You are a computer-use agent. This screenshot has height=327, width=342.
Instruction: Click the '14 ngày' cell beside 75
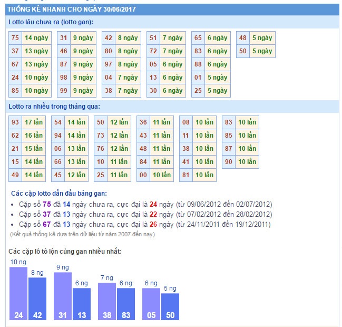36,38
